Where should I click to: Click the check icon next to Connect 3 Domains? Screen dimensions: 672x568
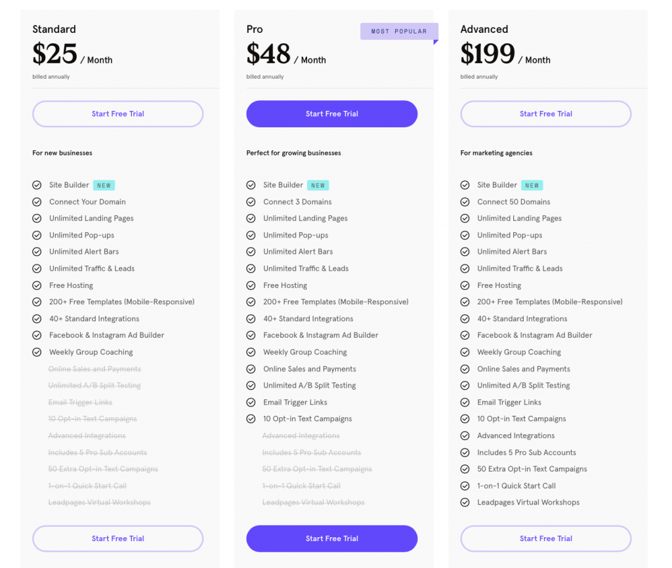coord(251,202)
